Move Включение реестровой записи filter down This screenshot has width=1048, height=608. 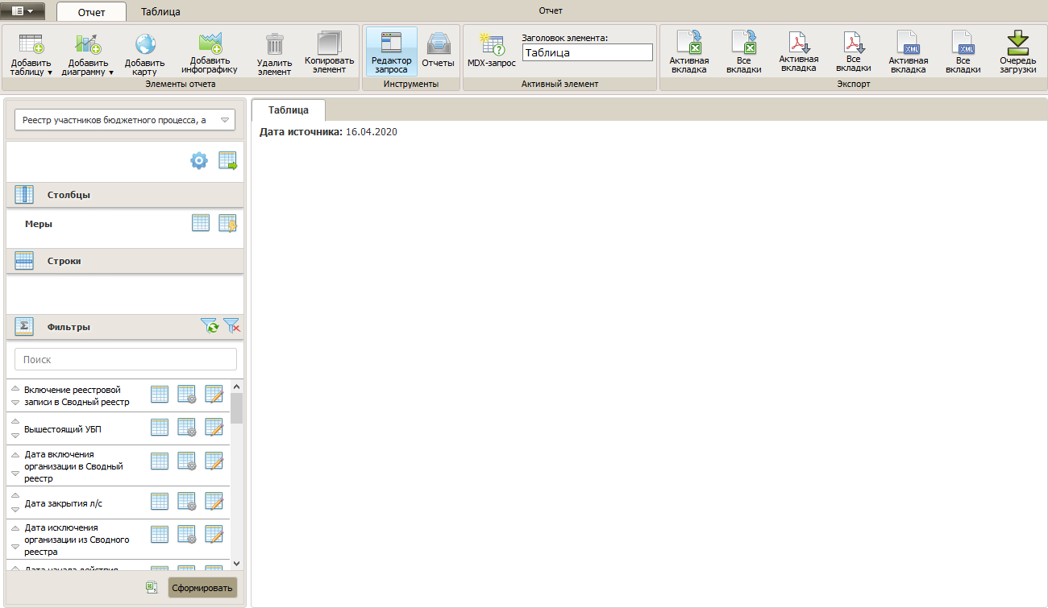15,402
